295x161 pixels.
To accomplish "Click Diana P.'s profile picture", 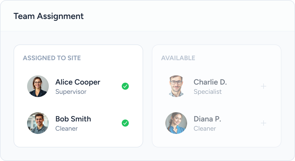I will [176, 123].
